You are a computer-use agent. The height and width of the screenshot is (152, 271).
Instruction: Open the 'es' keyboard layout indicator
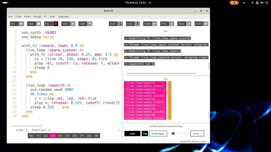[x=244, y=3]
